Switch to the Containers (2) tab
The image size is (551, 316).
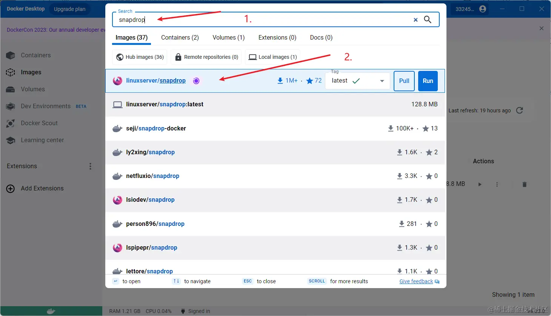(x=180, y=38)
